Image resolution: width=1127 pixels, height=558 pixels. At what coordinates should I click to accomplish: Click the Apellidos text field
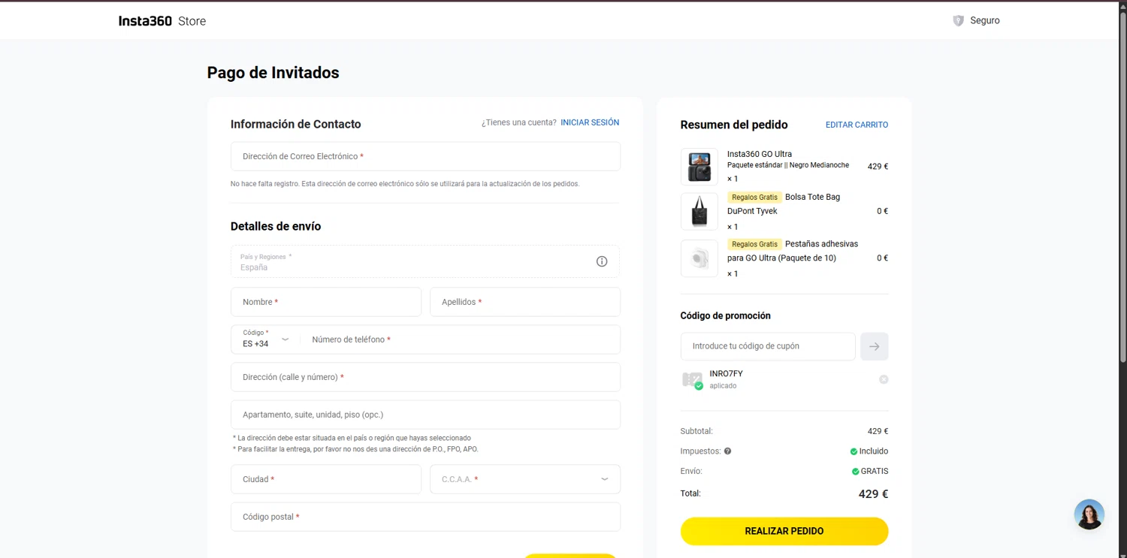pos(525,302)
